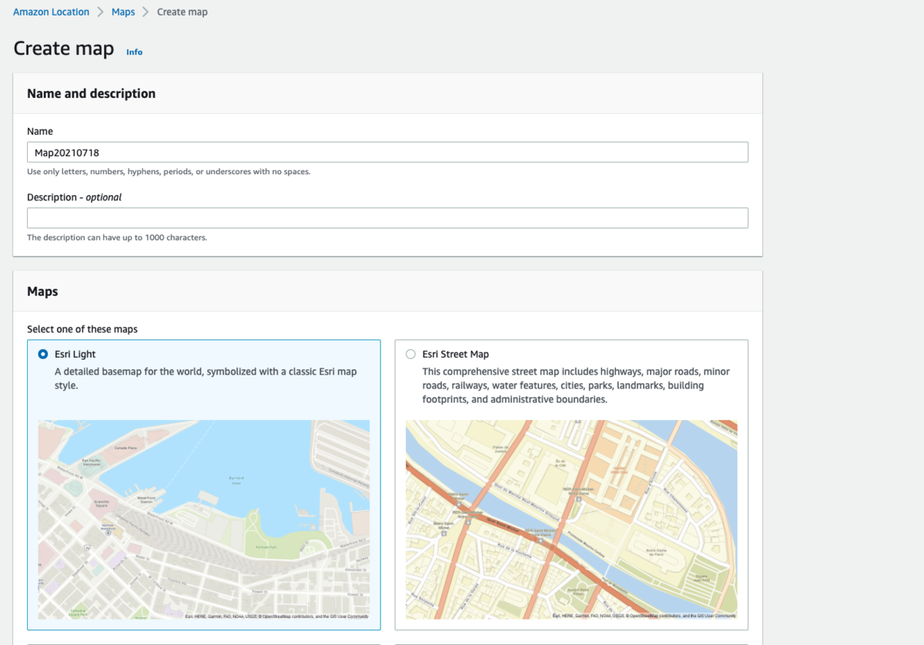This screenshot has height=645, width=924.
Task: Click the 'Name and description' section heading
Action: pyautogui.click(x=91, y=94)
